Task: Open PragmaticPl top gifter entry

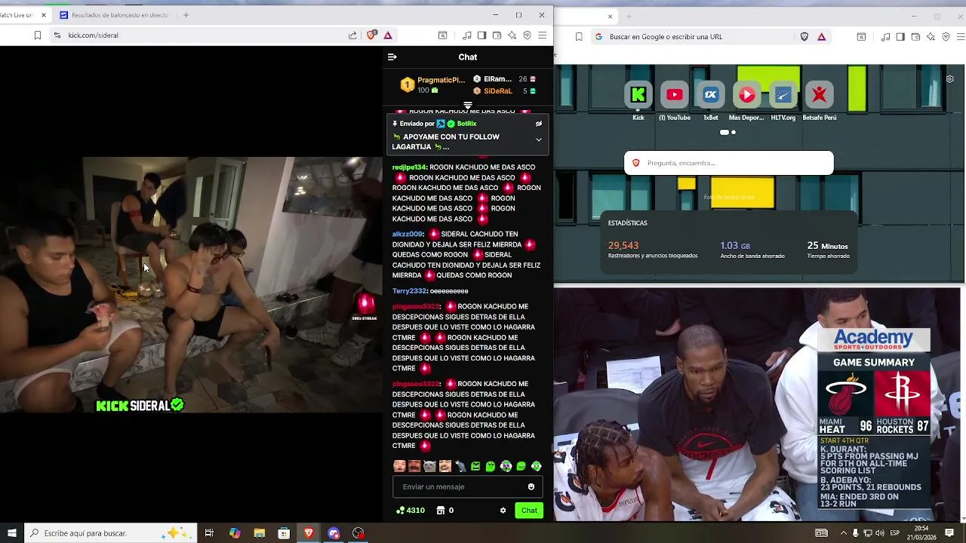Action: click(433, 84)
